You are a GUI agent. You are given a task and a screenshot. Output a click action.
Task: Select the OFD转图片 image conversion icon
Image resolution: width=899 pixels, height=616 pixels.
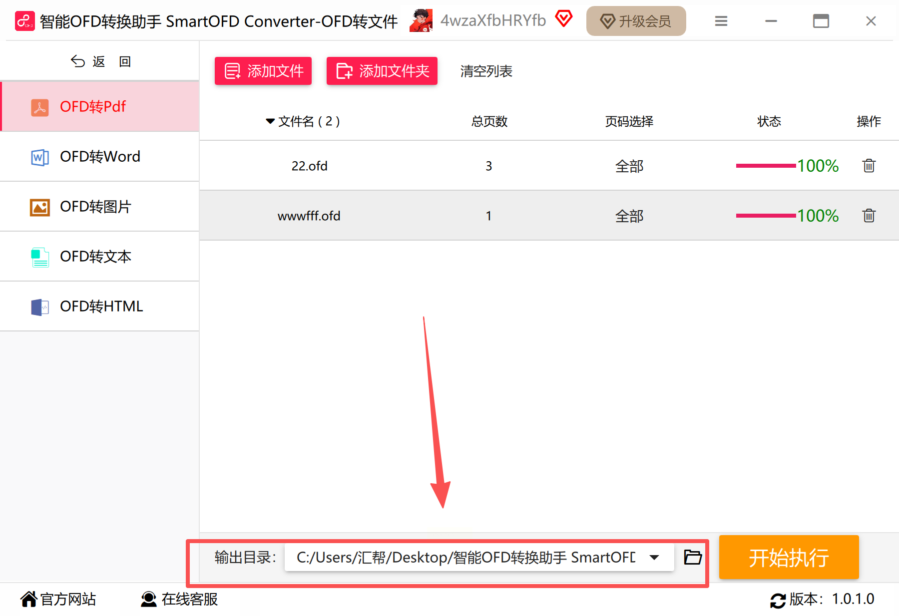coord(39,207)
